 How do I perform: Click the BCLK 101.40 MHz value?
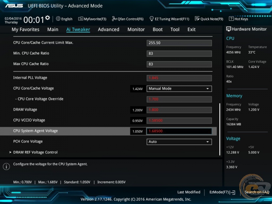[235, 67]
